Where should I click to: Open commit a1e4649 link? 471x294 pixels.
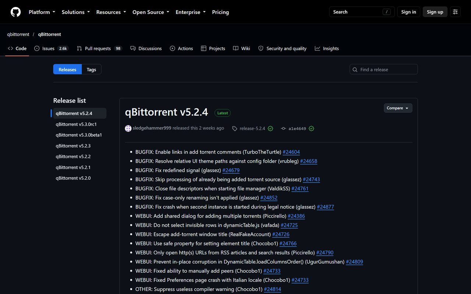pyautogui.click(x=297, y=129)
